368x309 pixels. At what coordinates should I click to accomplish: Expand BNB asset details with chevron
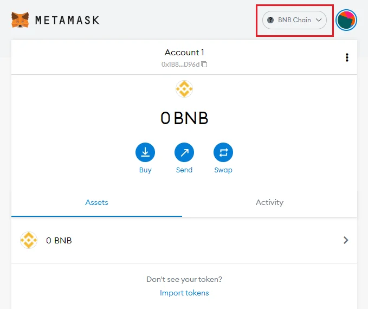pyautogui.click(x=346, y=240)
